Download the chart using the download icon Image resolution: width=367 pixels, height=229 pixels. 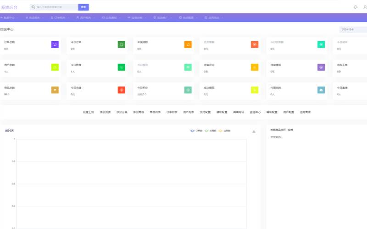[254, 131]
